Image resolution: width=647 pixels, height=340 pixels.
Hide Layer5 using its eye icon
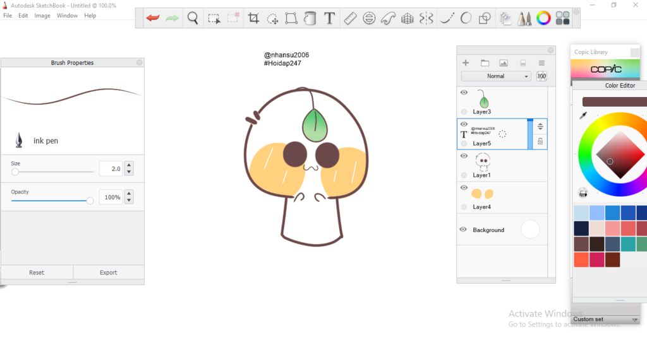(464, 124)
